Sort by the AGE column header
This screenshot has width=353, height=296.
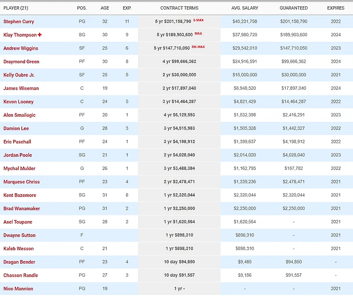tap(105, 8)
